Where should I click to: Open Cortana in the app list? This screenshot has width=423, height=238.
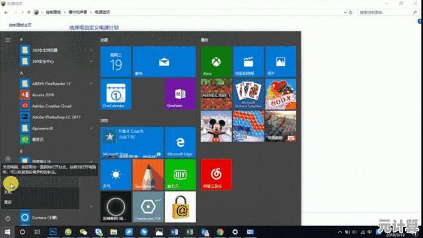click(57, 218)
